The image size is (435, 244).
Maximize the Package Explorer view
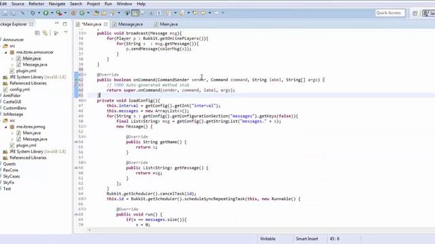coord(65,24)
